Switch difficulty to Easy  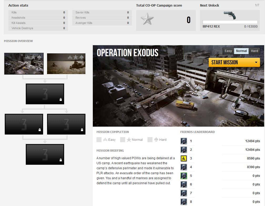coord(228,51)
